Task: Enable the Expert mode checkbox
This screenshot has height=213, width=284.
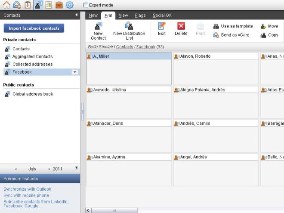Action: pos(86,5)
